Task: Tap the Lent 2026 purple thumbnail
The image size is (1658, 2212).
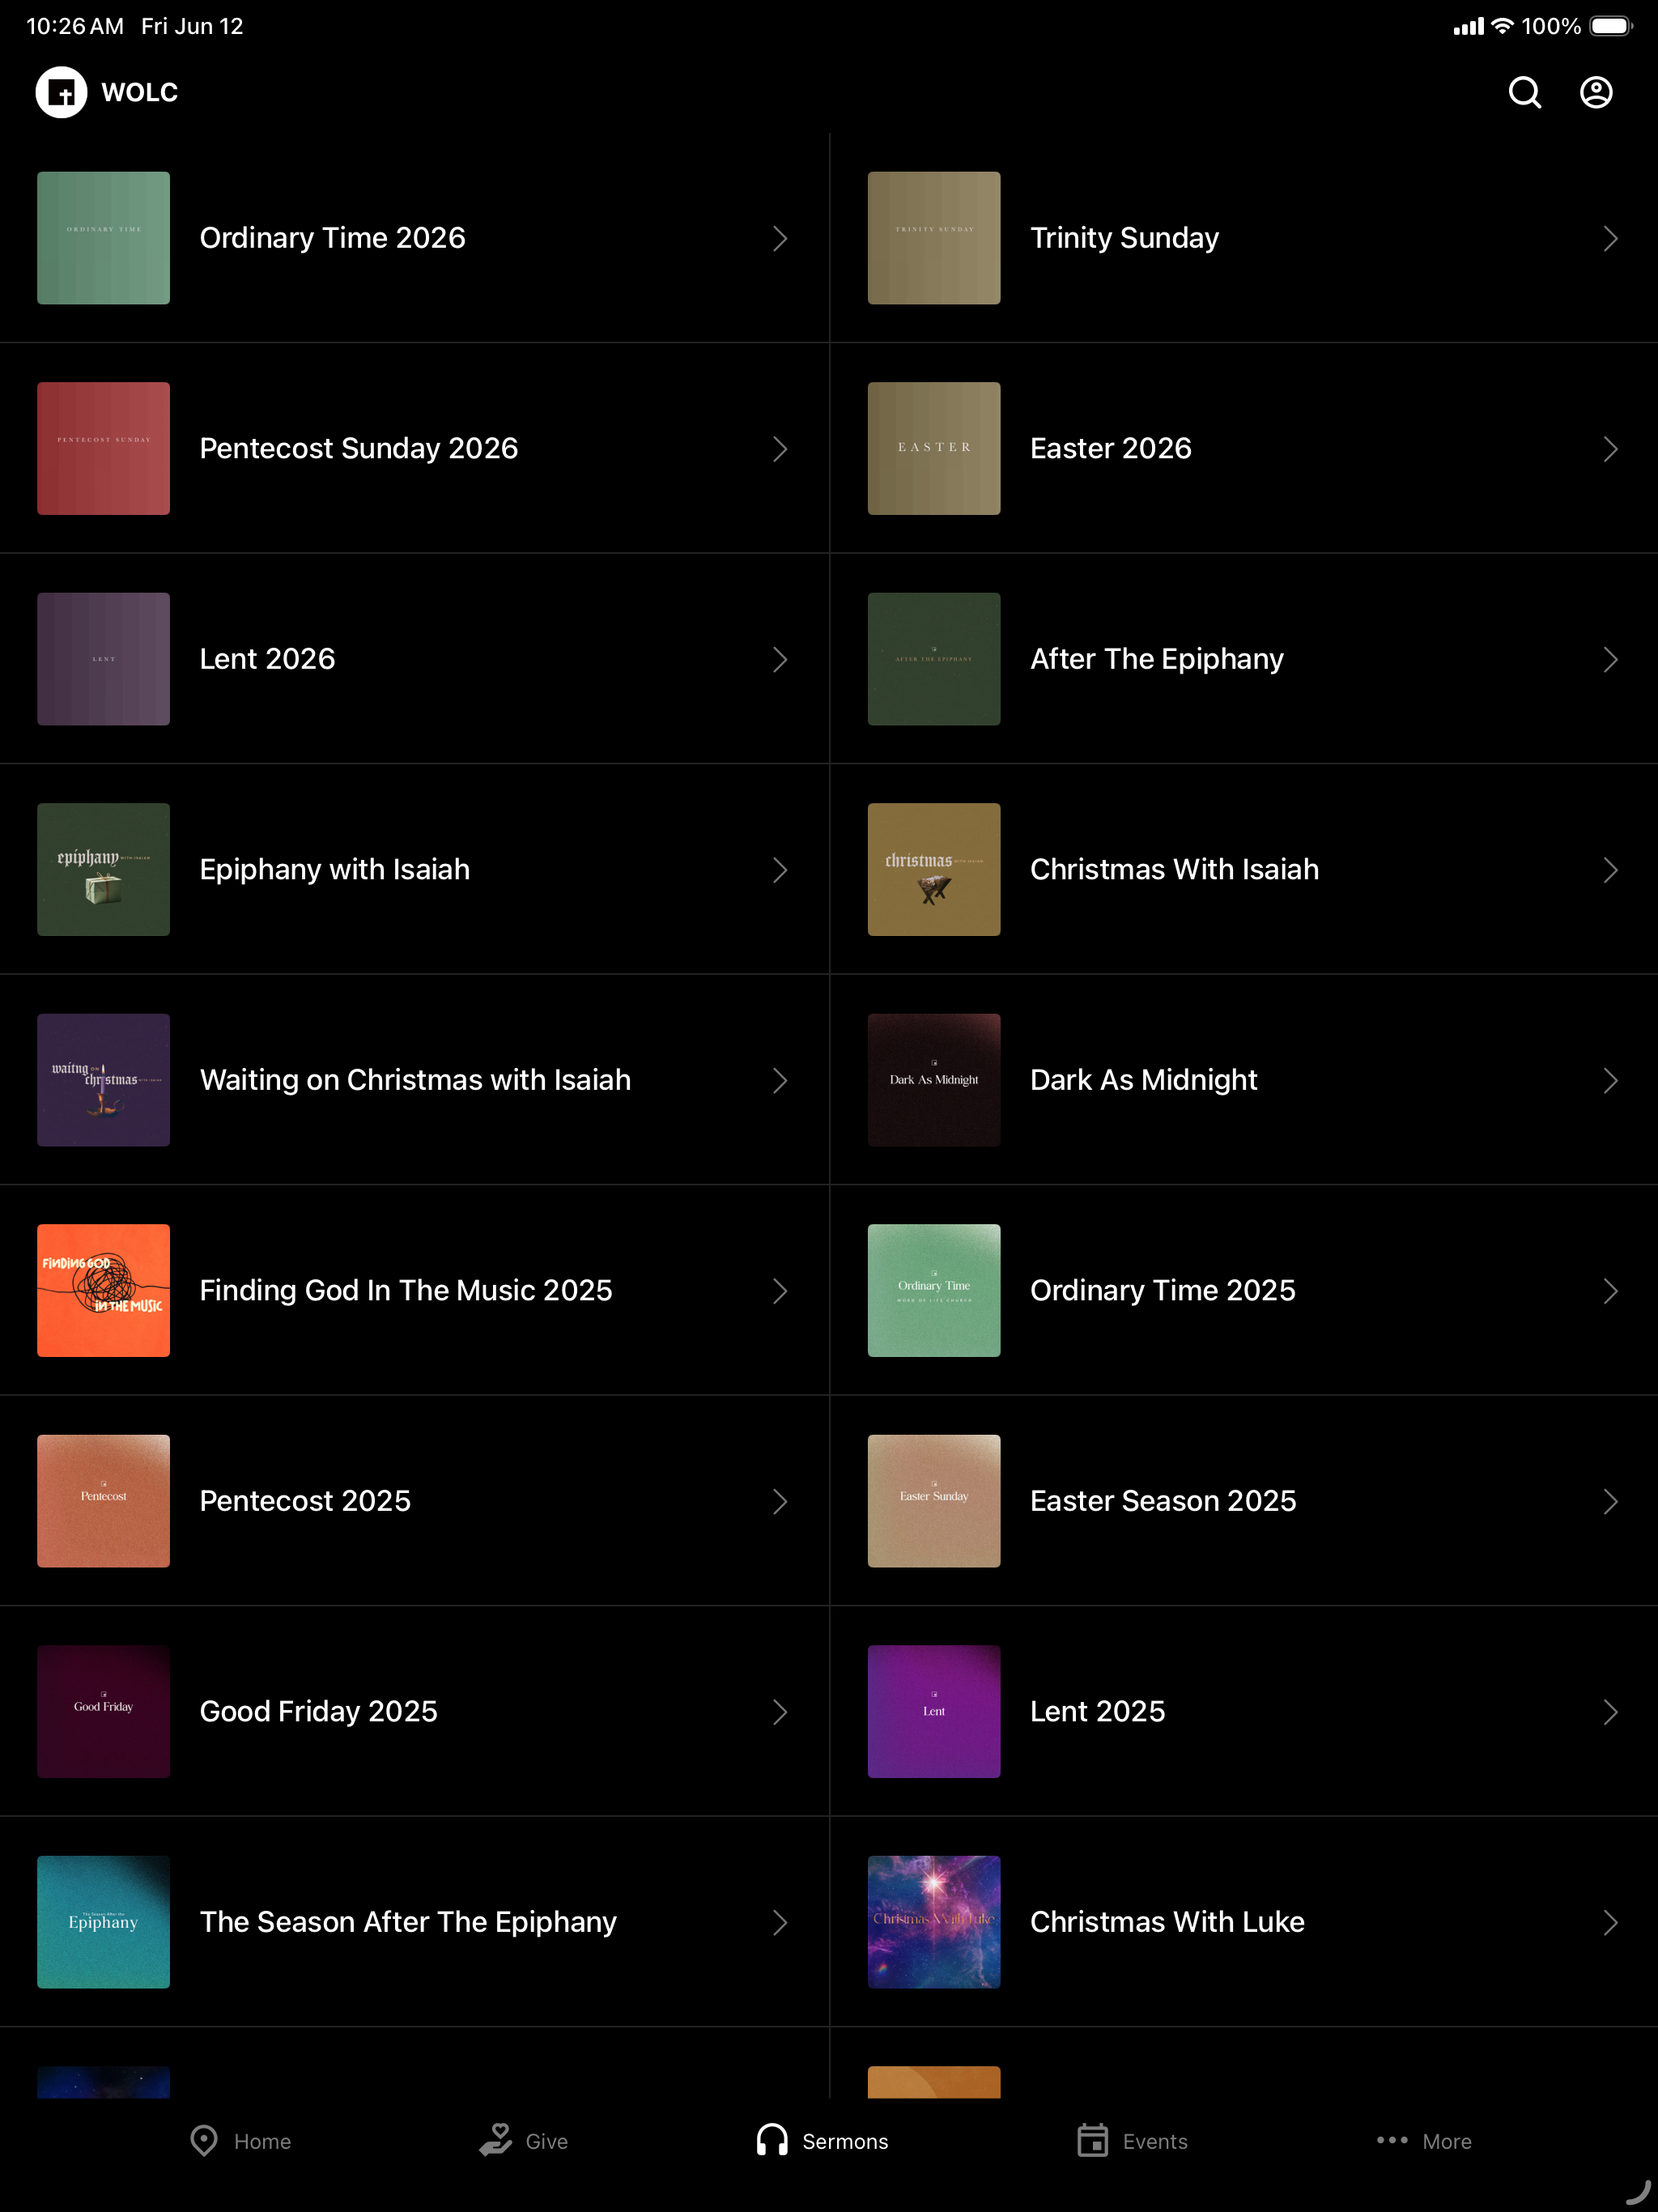Action: point(103,659)
